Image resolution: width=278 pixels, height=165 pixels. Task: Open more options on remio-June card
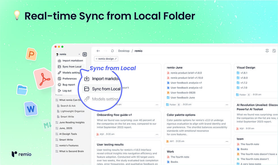pos(227,105)
